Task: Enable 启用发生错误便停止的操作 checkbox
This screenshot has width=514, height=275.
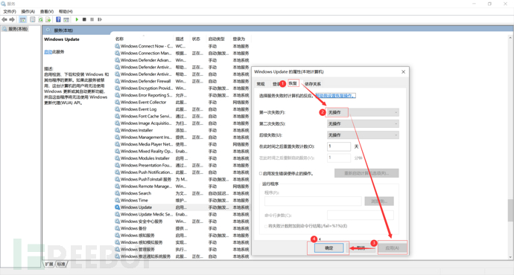Action: coord(261,173)
